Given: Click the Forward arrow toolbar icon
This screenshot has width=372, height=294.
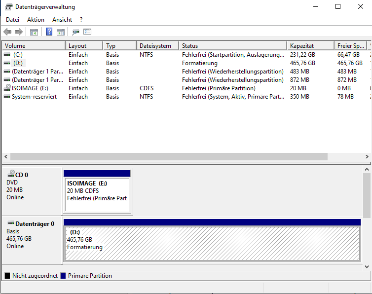Looking at the screenshot, I should (19, 32).
